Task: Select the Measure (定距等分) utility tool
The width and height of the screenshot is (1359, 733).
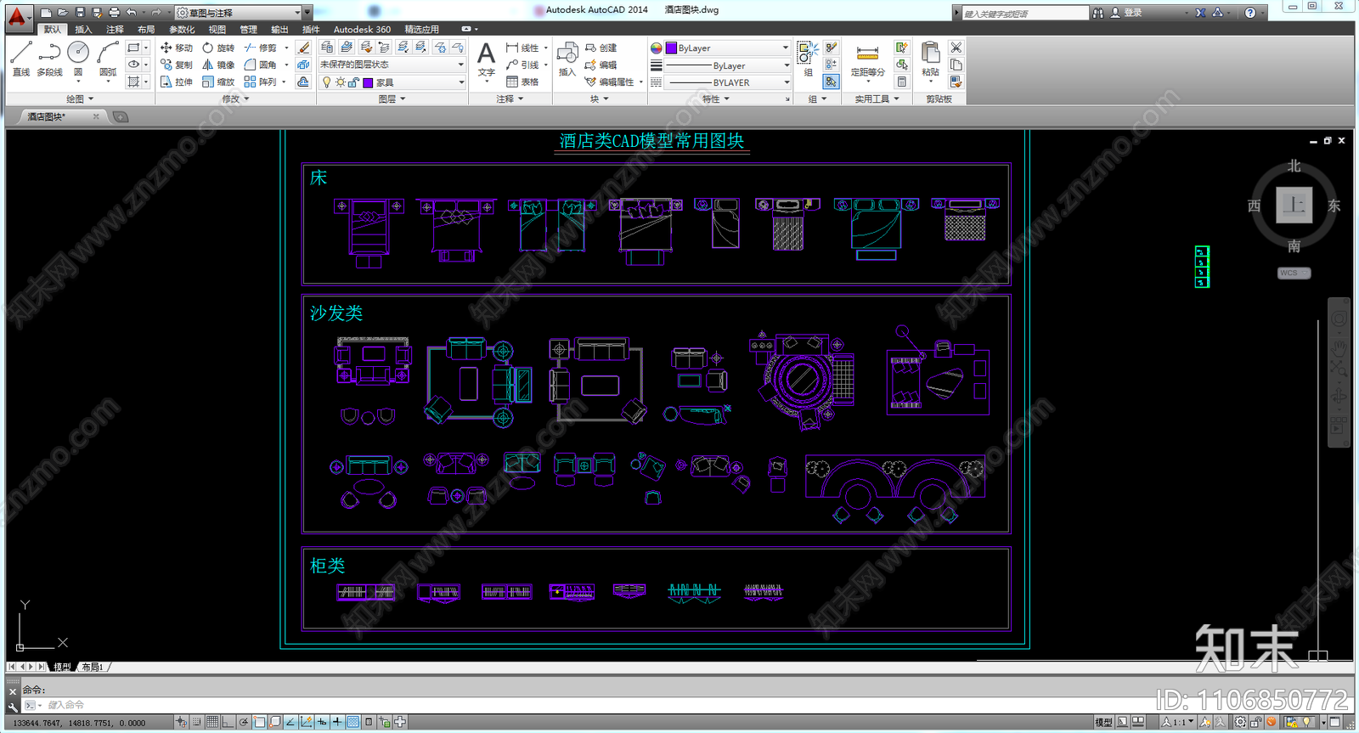Action: pos(867,58)
